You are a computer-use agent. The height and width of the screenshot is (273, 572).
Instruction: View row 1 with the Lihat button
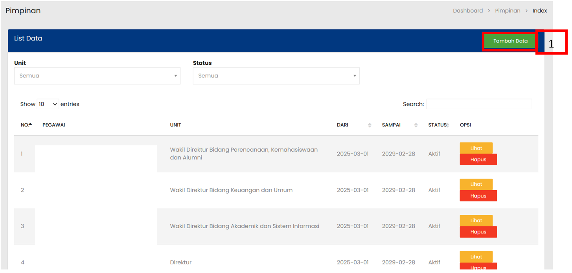point(476,148)
